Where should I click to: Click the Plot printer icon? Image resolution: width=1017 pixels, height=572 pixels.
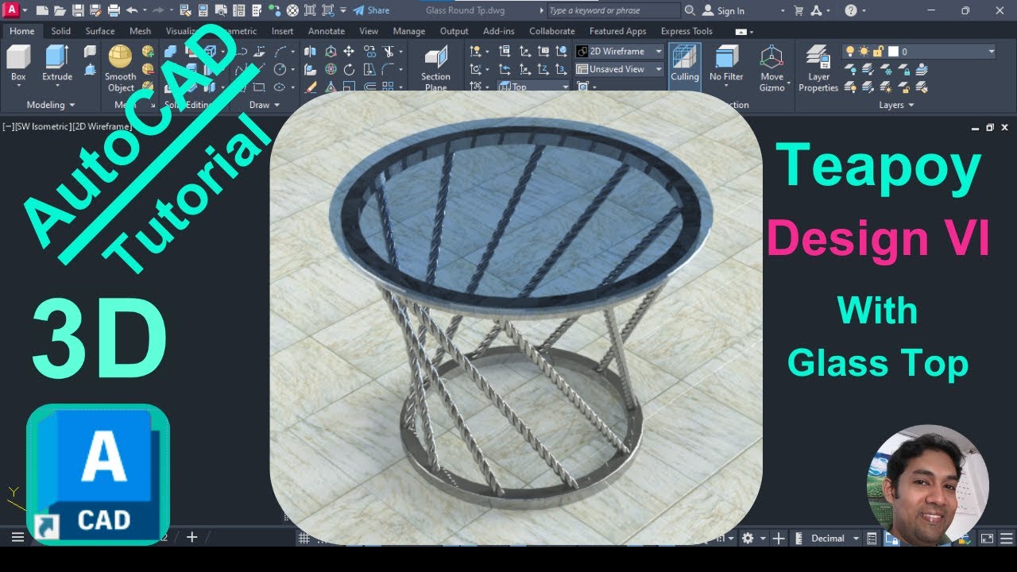pos(114,10)
